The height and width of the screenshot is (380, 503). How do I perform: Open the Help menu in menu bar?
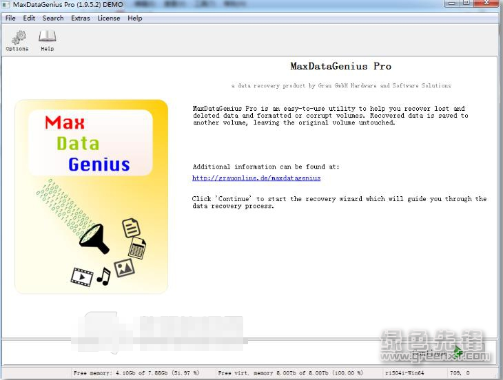click(135, 18)
